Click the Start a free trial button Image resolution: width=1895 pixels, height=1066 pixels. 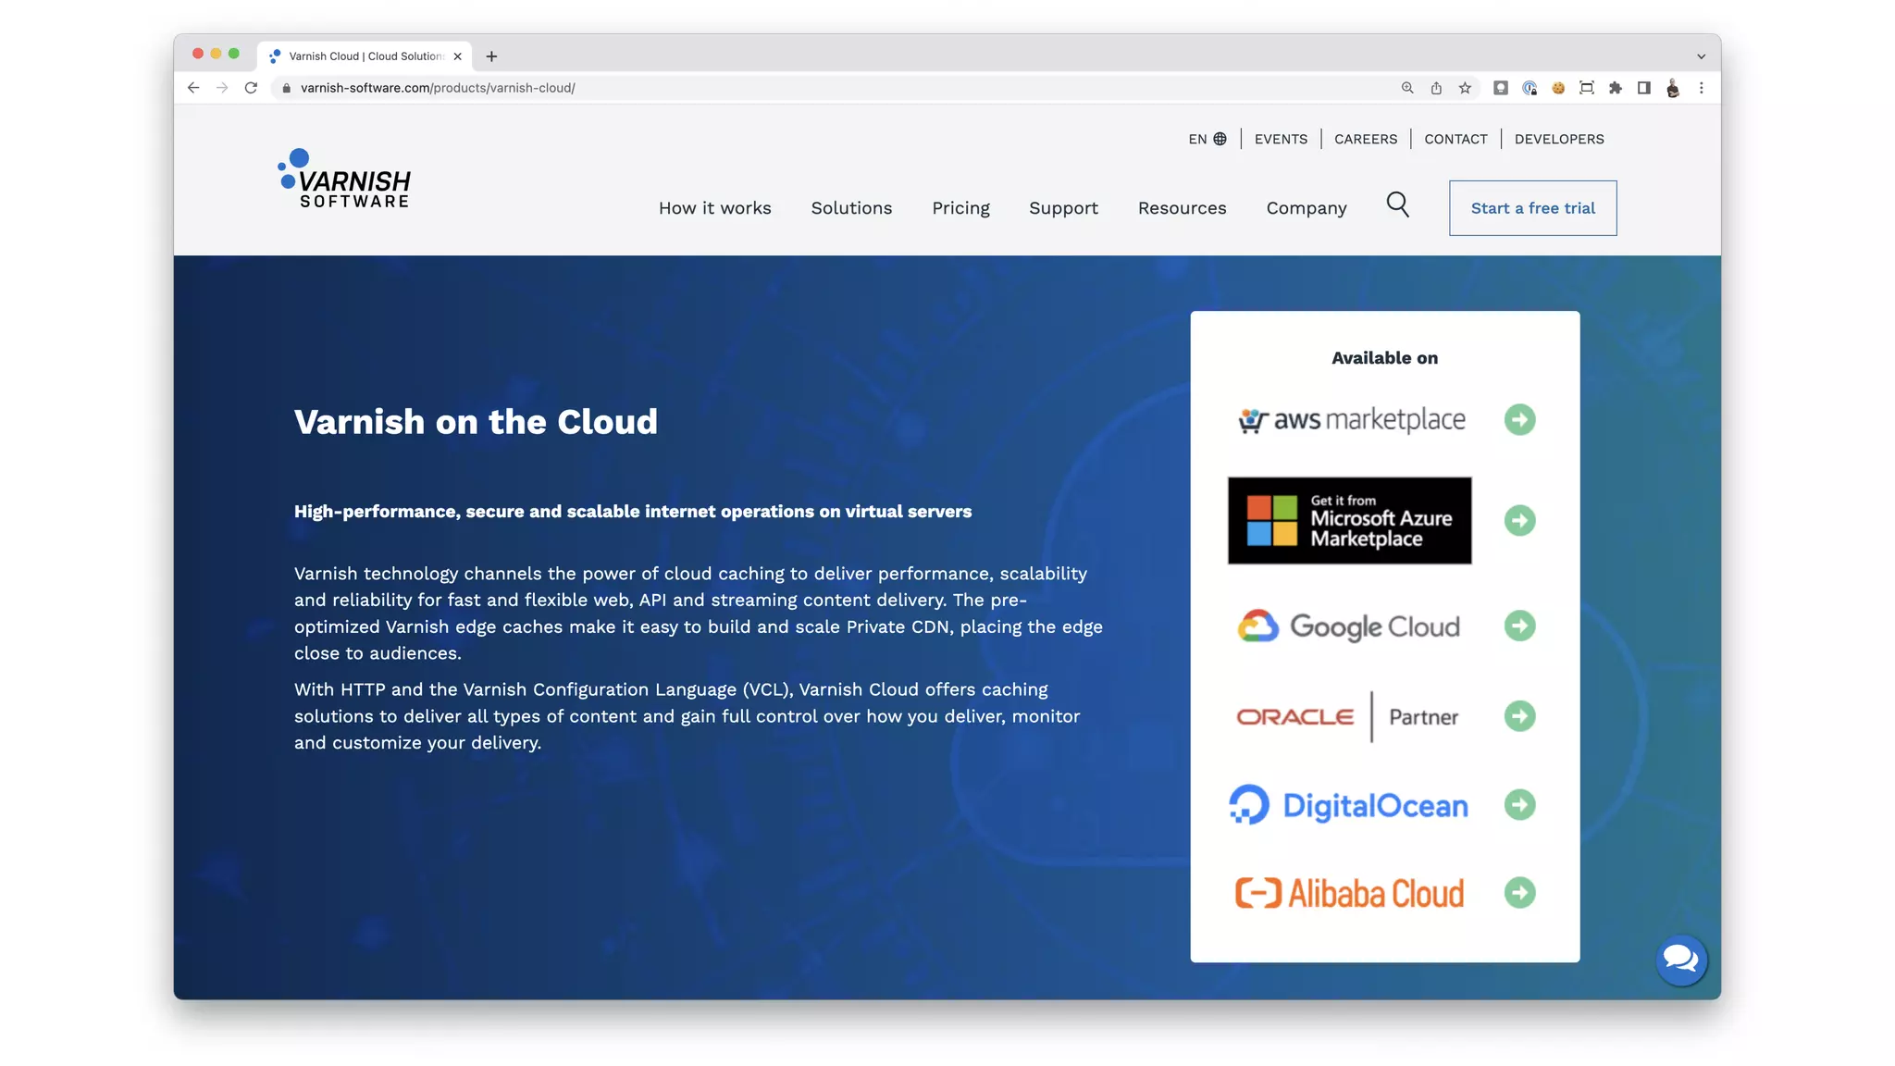pyautogui.click(x=1532, y=208)
